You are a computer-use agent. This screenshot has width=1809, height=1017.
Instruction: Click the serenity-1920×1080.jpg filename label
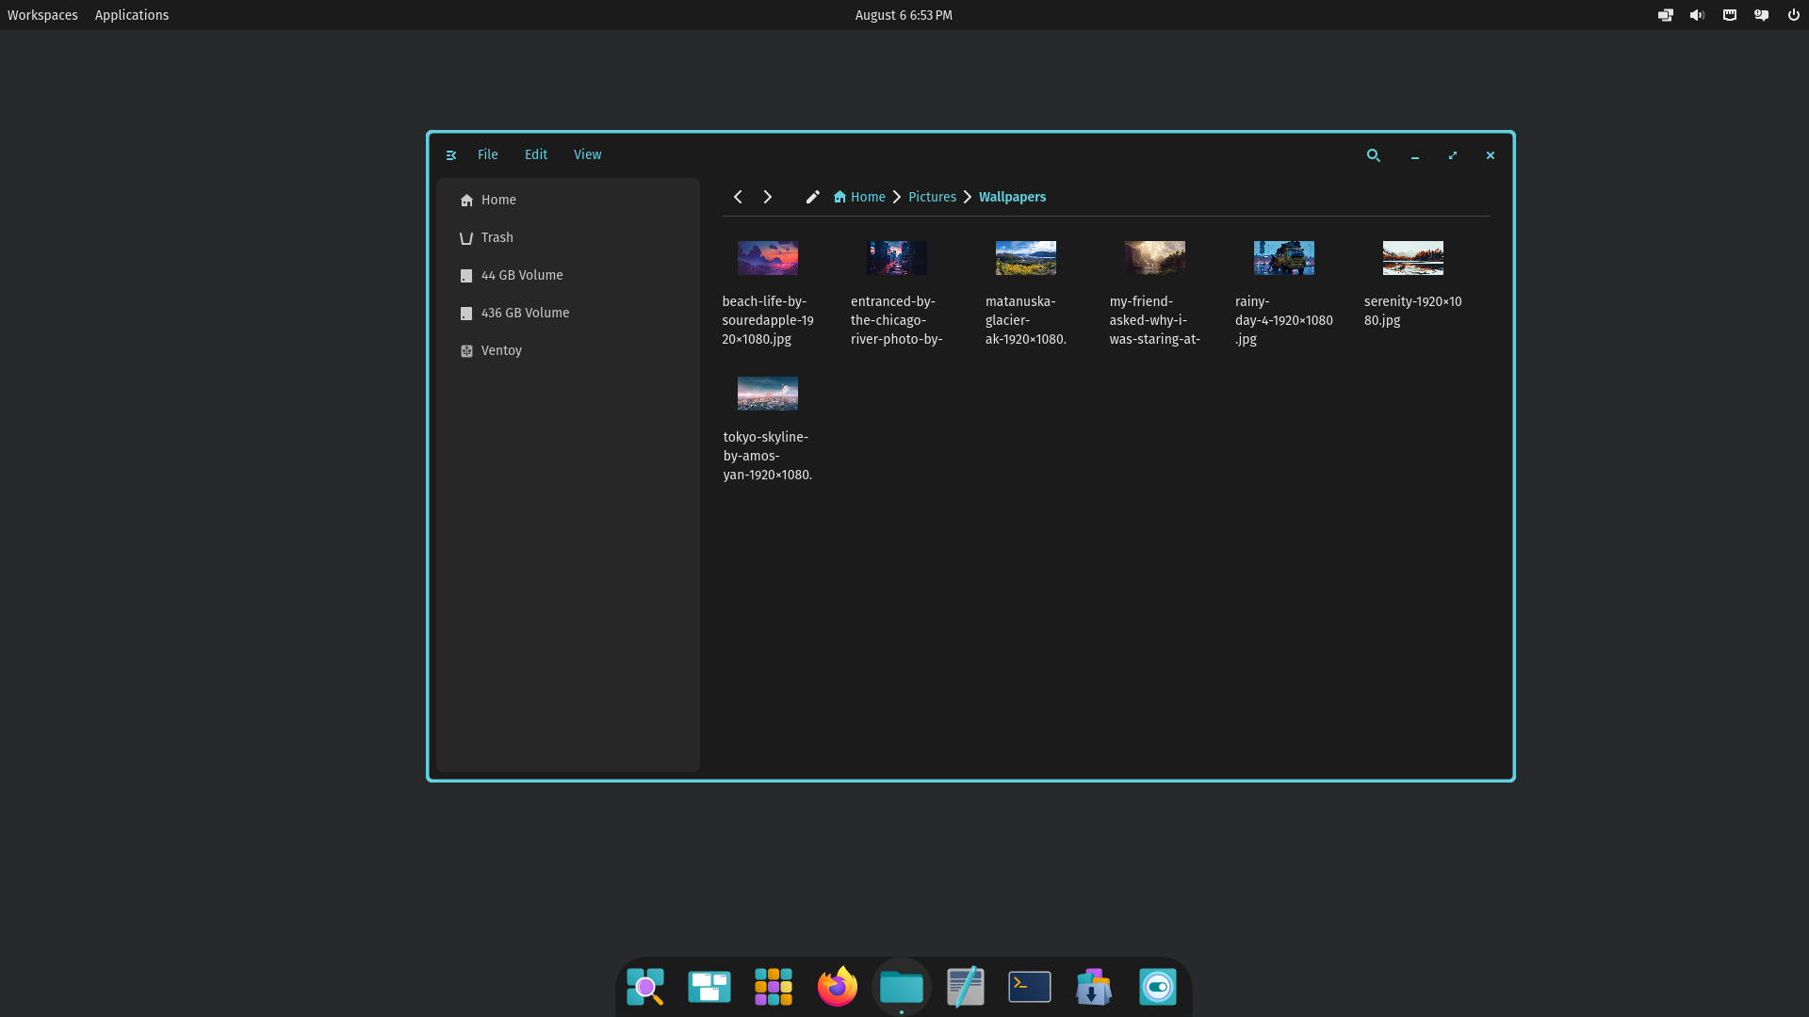tap(1413, 311)
